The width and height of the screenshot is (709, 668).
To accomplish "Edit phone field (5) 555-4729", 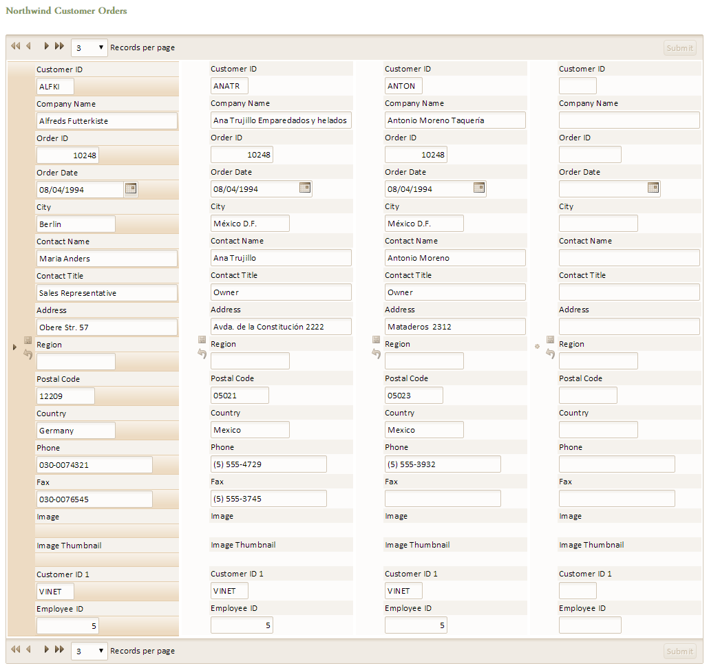I will coord(268,464).
